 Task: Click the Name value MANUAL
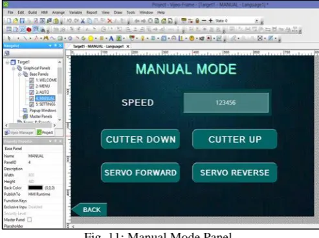[36, 156]
